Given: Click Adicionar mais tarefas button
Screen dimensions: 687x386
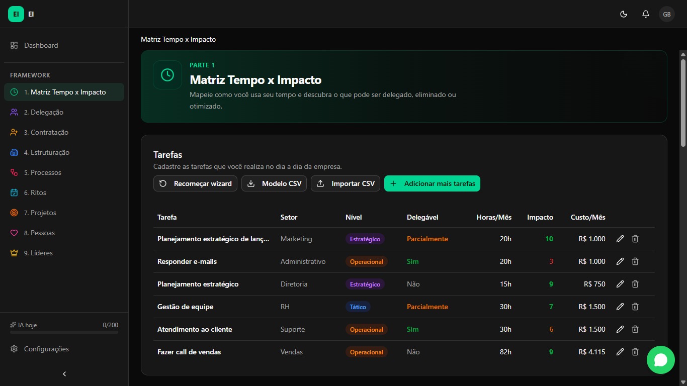Looking at the screenshot, I should tap(432, 183).
